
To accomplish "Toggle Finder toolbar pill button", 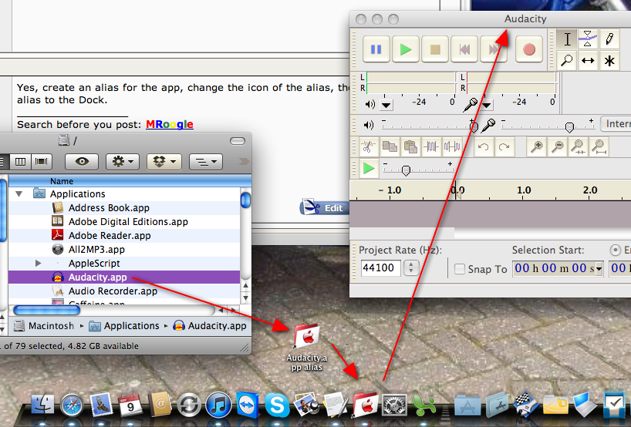I will 238,141.
